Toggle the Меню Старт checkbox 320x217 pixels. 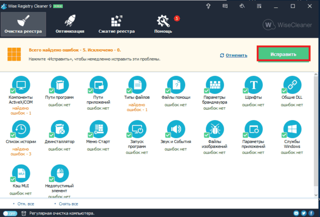pyautogui.click(x=91, y=135)
